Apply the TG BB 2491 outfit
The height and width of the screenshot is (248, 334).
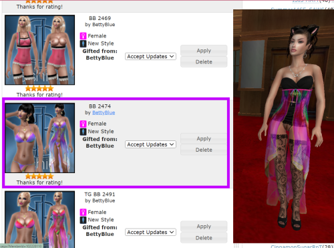204,227
